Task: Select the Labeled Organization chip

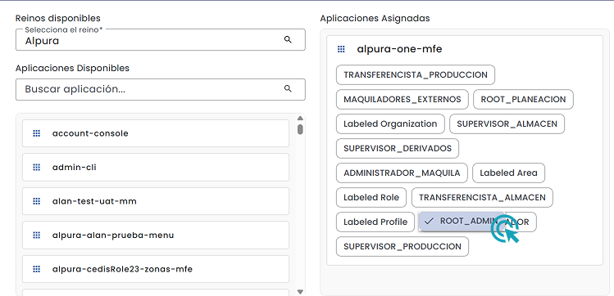Action: click(x=390, y=123)
